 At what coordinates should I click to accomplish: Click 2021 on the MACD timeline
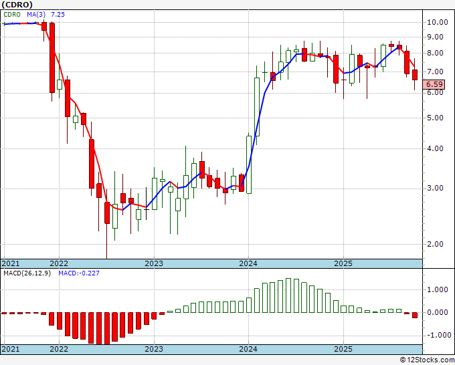[x=11, y=349]
